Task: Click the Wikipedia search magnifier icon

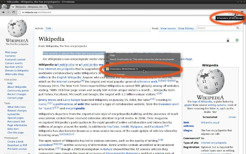Action: click(238, 28)
